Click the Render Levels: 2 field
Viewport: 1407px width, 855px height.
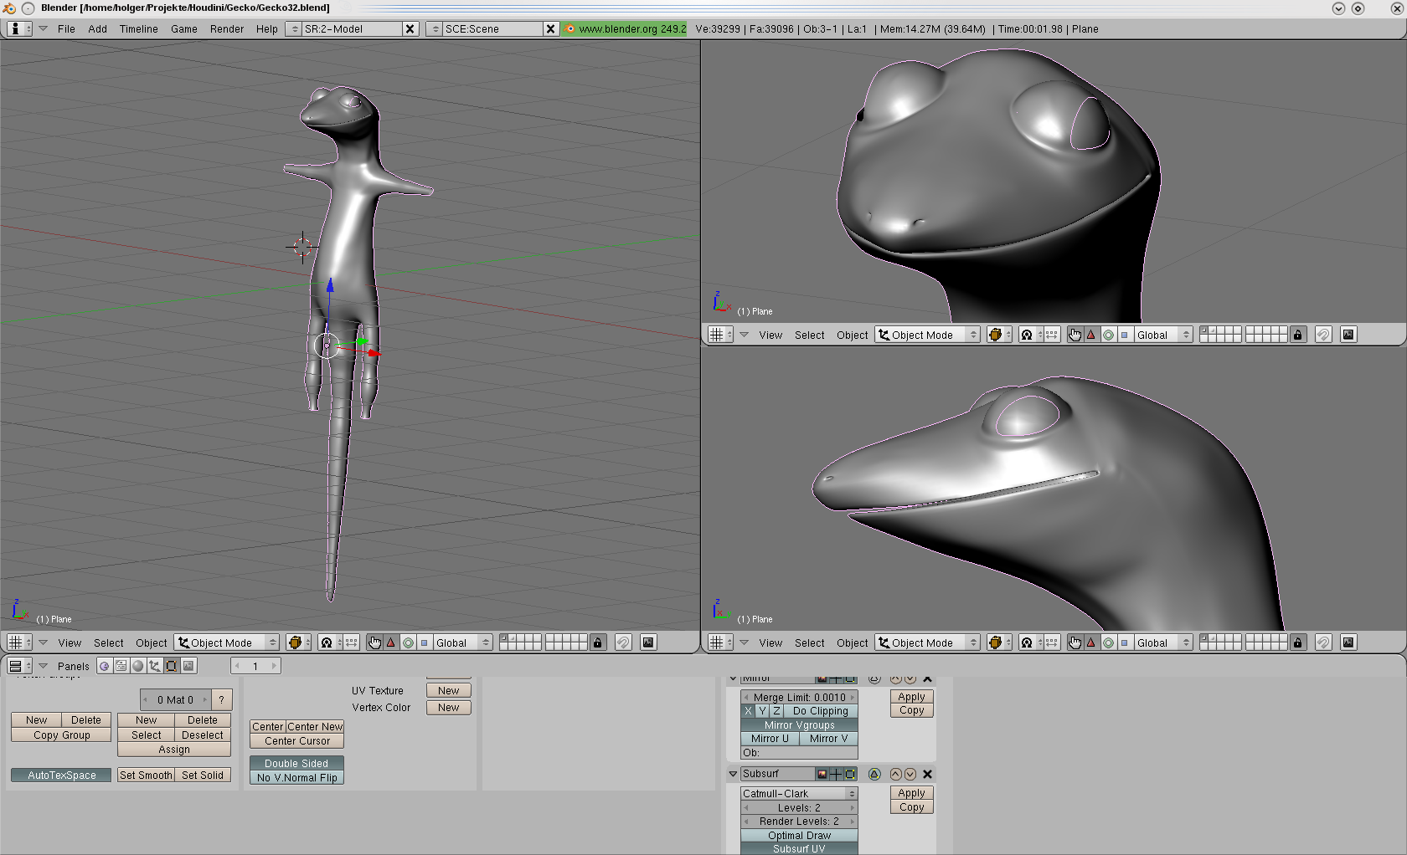(799, 822)
